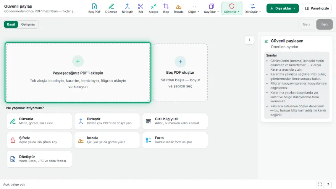The width and height of the screenshot is (336, 189).
Task: Open the İmzala quick action card
Action: [107, 140]
